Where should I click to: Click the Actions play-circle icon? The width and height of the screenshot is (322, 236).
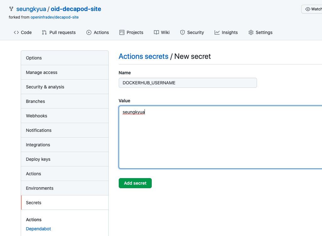tap(89, 32)
